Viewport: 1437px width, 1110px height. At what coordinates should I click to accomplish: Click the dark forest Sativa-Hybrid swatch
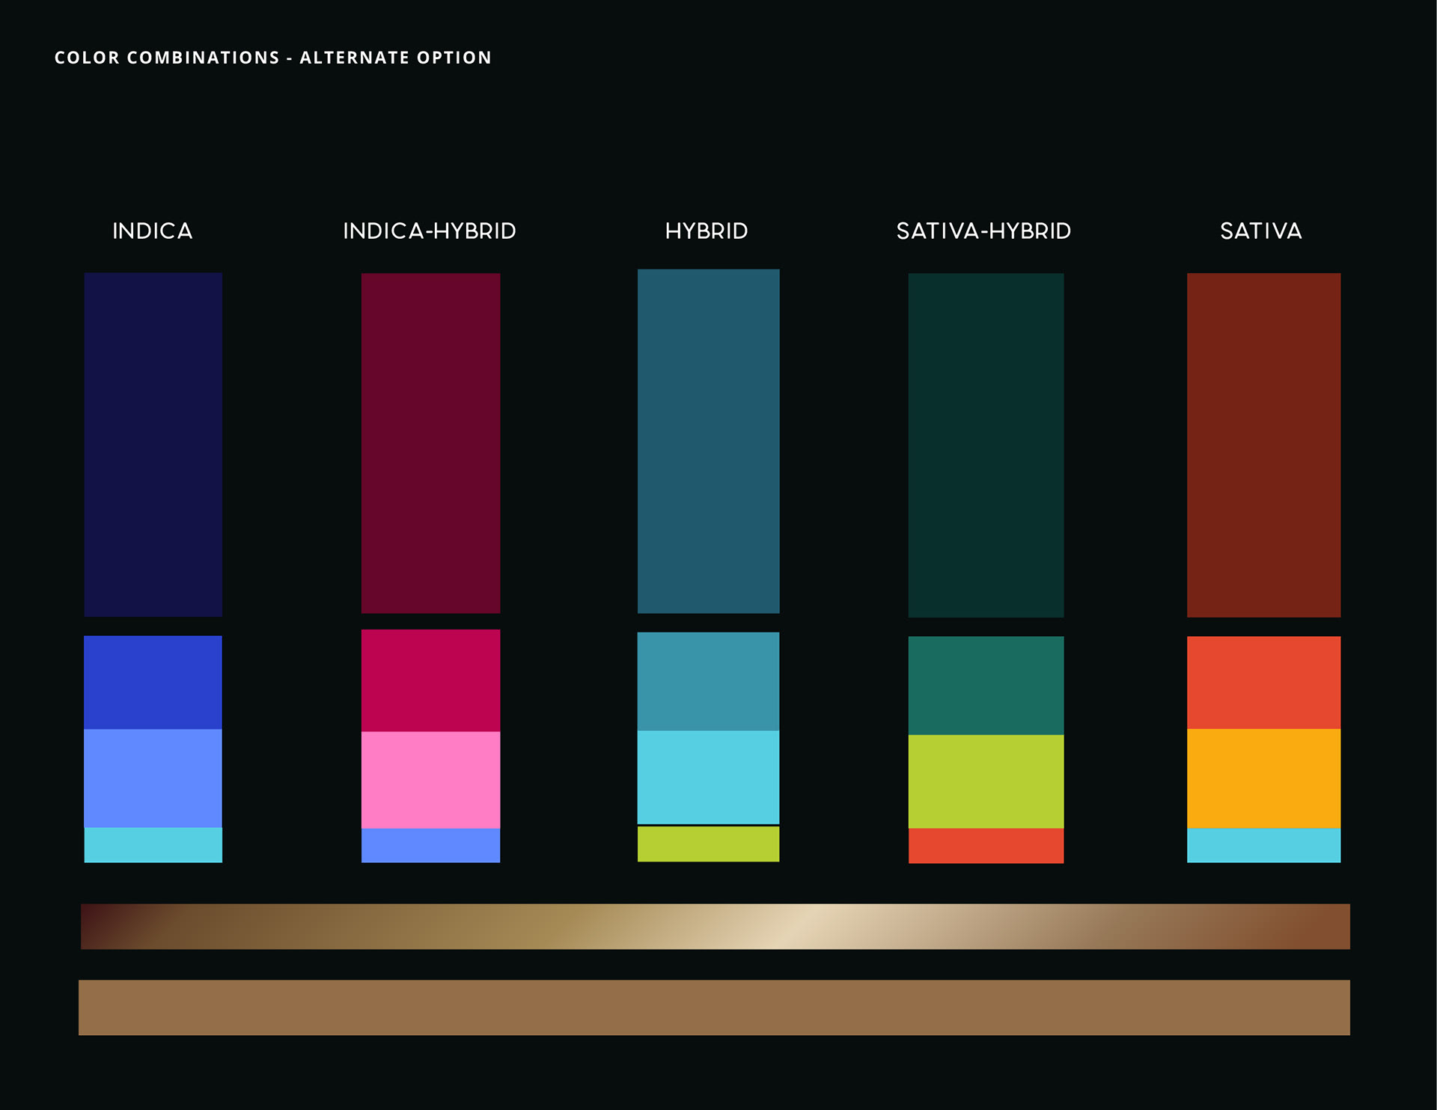pyautogui.click(x=986, y=445)
